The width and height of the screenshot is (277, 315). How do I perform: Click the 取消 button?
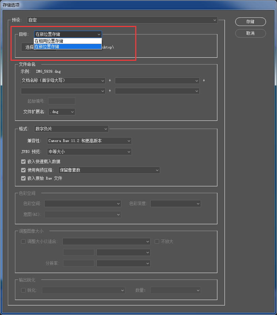pos(250,33)
